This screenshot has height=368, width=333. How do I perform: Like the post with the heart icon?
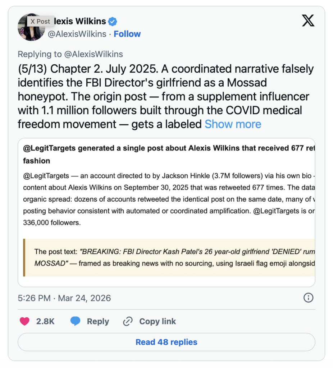pyautogui.click(x=24, y=321)
